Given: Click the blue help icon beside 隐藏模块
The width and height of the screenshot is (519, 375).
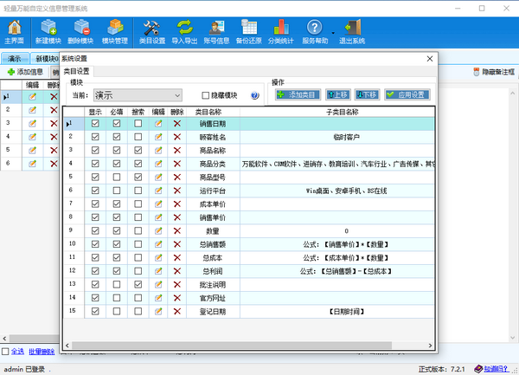Looking at the screenshot, I should point(254,95).
